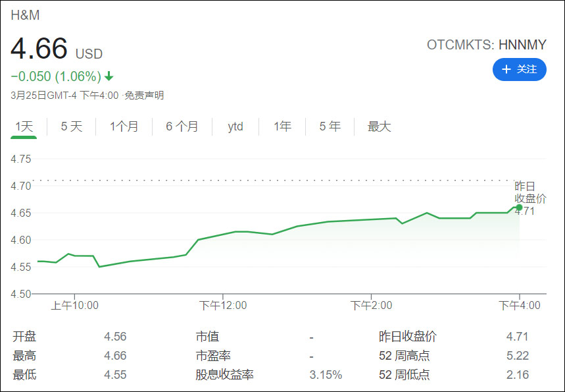Image resolution: width=565 pixels, height=392 pixels.
Task: Click the 5.22 value
Action: coord(518,356)
